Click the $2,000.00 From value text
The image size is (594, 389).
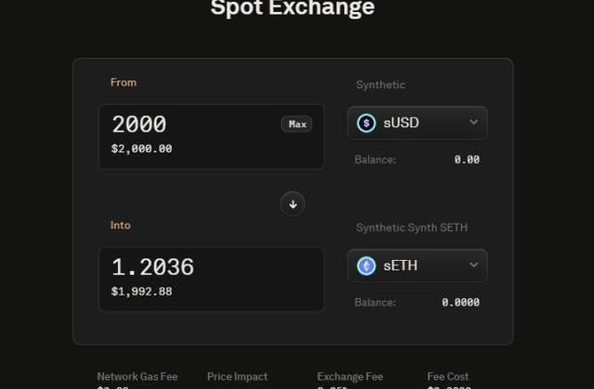pos(141,149)
